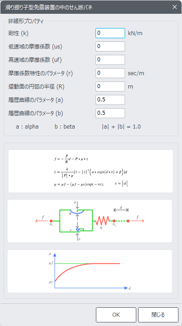Click the spring-slider schematic diagram
This screenshot has width=182, height=326.
[x=90, y=221]
